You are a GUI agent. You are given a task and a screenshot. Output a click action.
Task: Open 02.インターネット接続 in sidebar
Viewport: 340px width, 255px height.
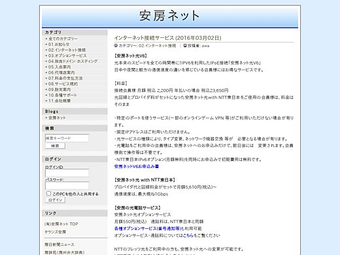(67, 50)
